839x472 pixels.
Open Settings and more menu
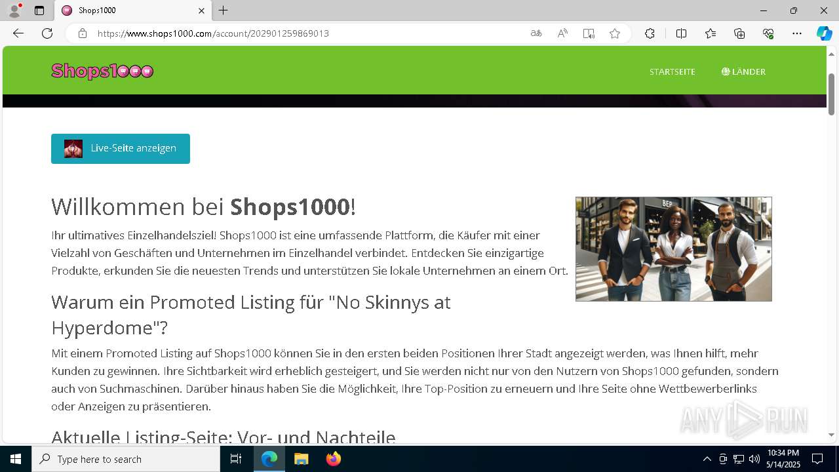click(797, 33)
